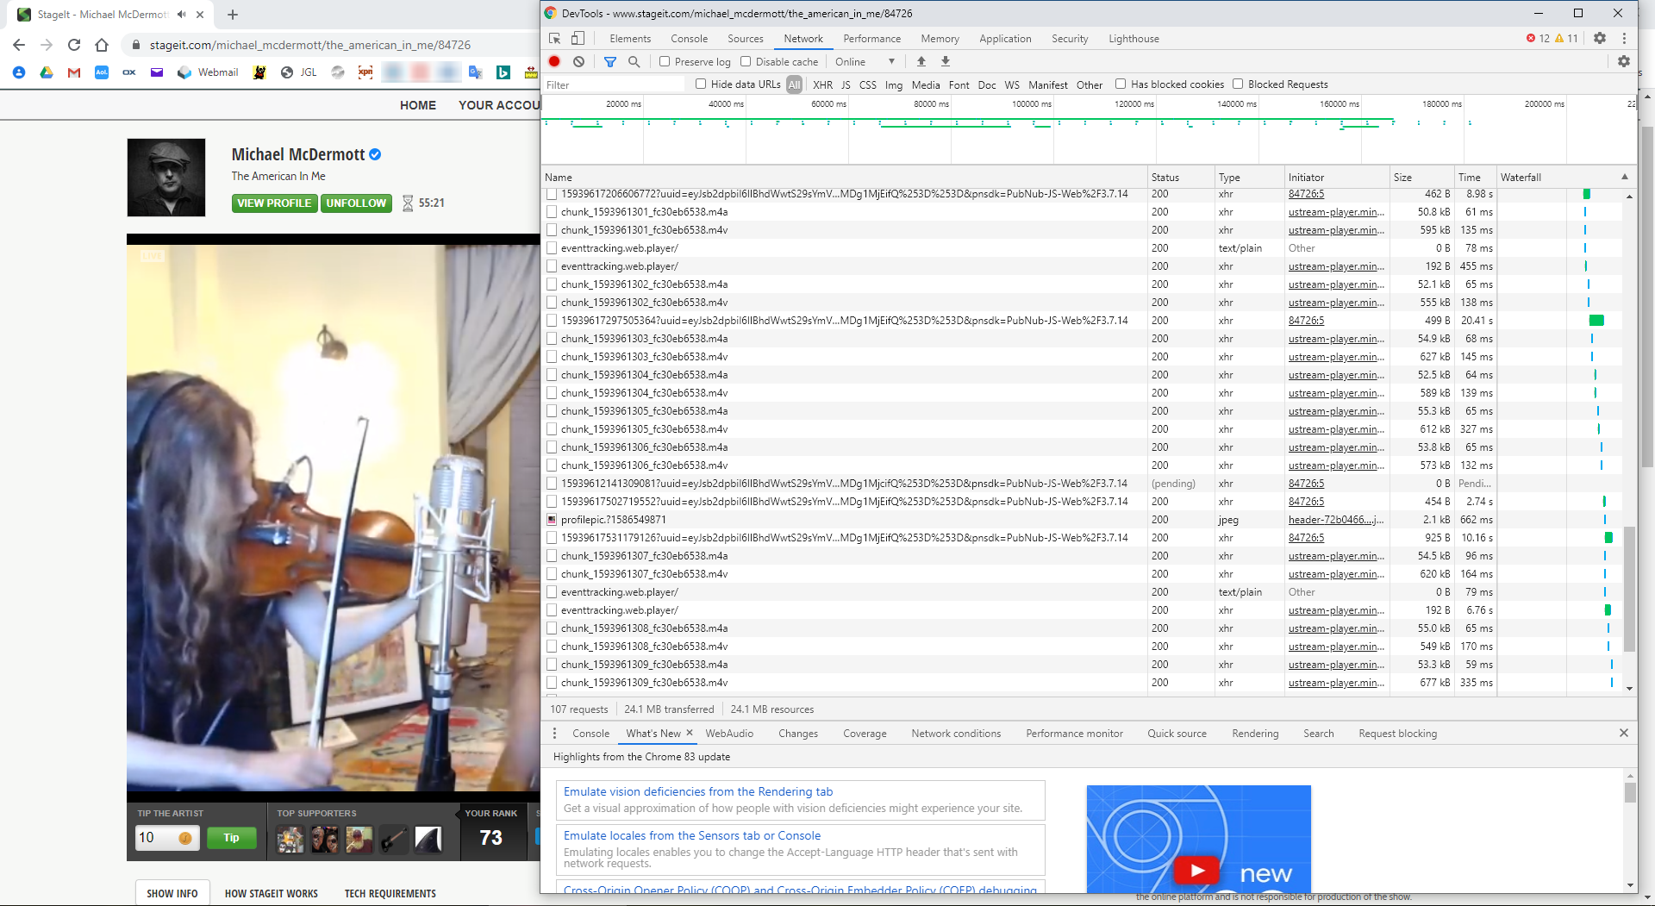Screen dimensions: 1655x906
Task: Open the Bing bookmark
Action: click(x=503, y=72)
